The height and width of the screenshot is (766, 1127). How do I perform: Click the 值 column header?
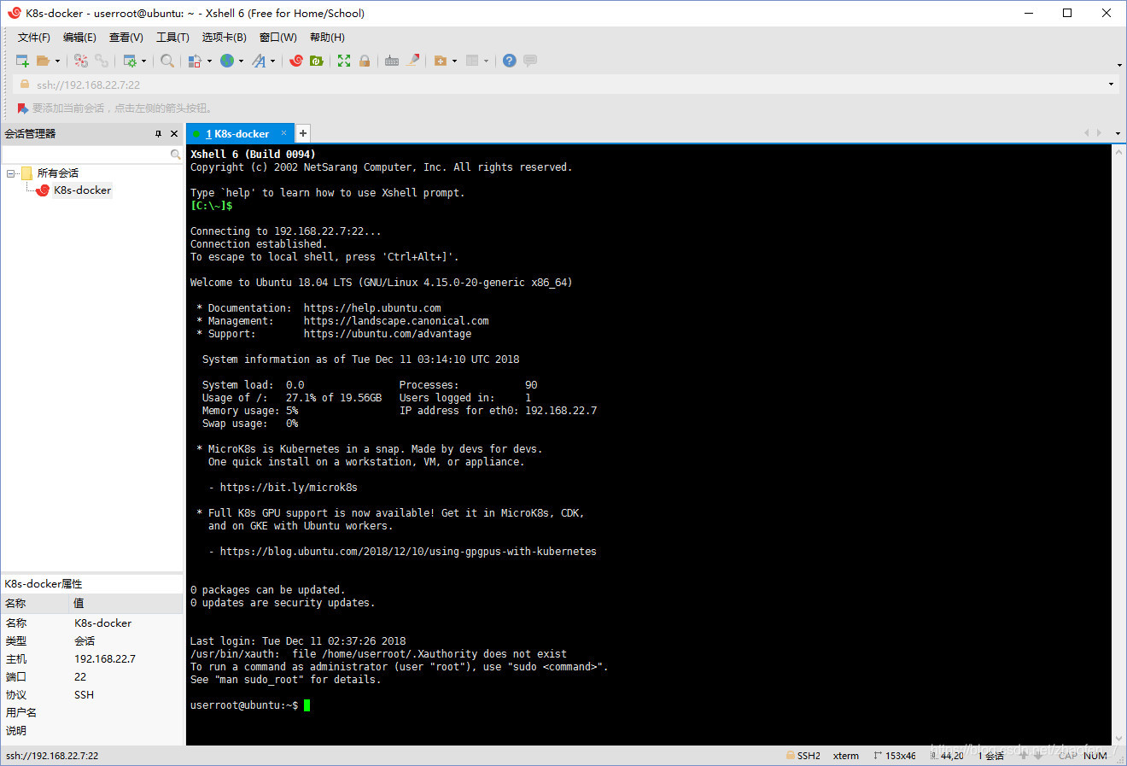click(x=126, y=604)
